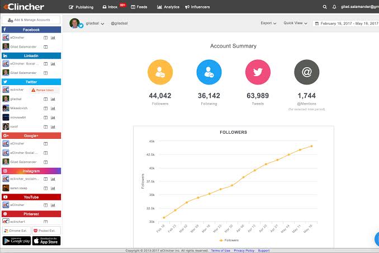Open the Influencers menu item
379x253 pixels.
pyautogui.click(x=197, y=7)
